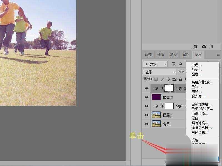Lock position move icon
This screenshot has width=222, height=166.
point(168,79)
